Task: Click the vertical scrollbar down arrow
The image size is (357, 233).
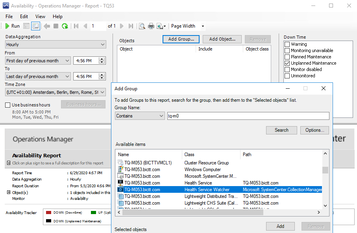Action: coord(326,206)
